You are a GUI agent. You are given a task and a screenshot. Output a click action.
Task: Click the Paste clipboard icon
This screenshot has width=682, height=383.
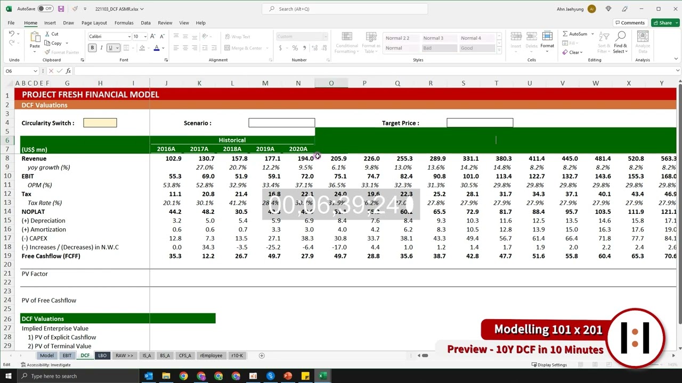[x=35, y=37]
